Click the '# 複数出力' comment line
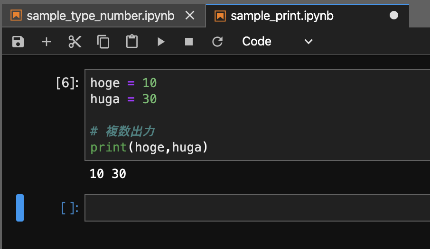The image size is (430, 249). [122, 131]
